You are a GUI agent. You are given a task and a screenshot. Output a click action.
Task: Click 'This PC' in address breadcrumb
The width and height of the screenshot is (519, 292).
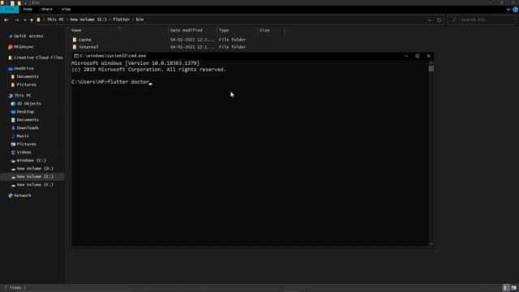pos(55,19)
